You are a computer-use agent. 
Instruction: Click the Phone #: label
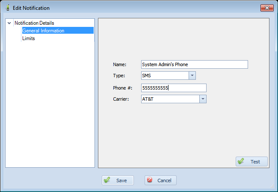point(122,88)
